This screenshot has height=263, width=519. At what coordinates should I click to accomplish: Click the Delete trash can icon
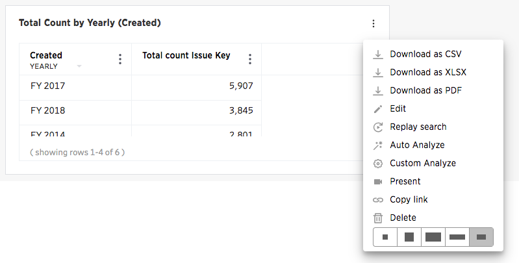(377, 218)
